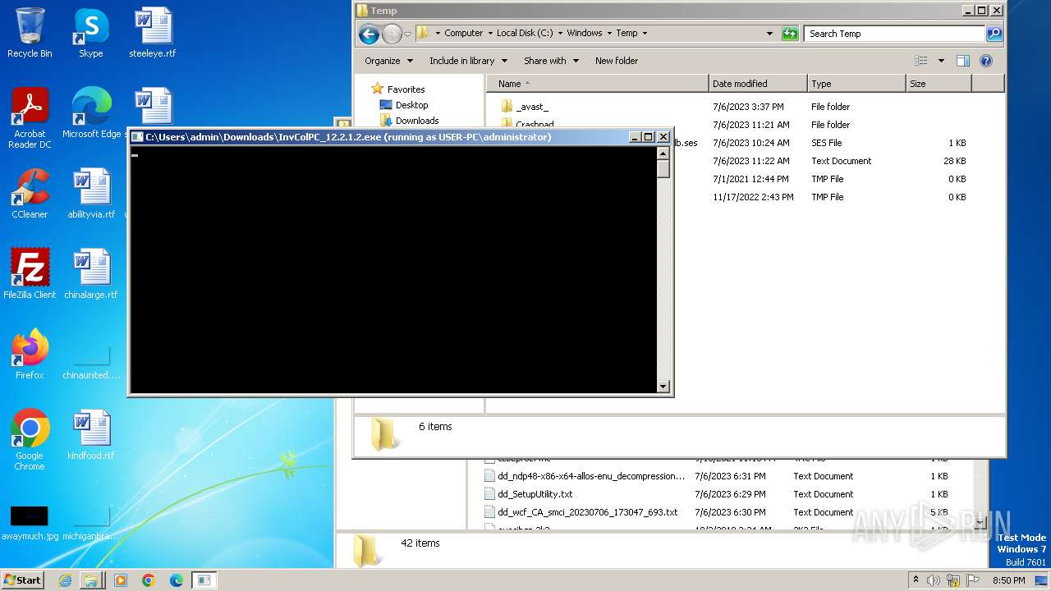Launch Acrobat Reader DC from the desktop
This screenshot has height=591, width=1051.
tap(30, 118)
